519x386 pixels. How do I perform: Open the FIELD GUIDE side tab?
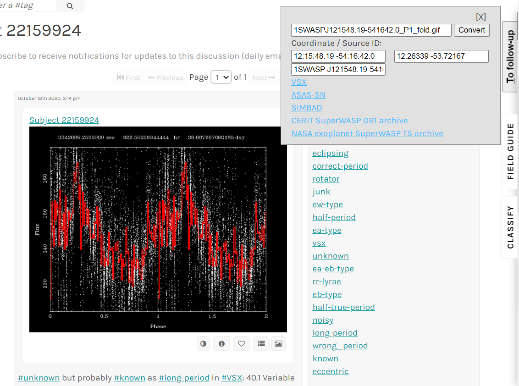point(510,152)
